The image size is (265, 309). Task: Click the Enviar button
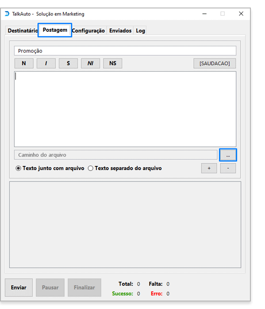(19, 287)
